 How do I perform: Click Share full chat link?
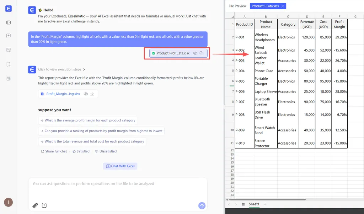point(54,151)
